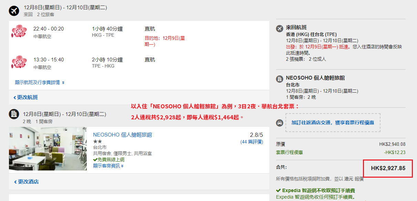Image resolution: width=417 pixels, height=201 pixels.
Task: Click the 共用宿舍, 僅限男士, 共用浴室 room description
Action: pyautogui.click(x=122, y=154)
